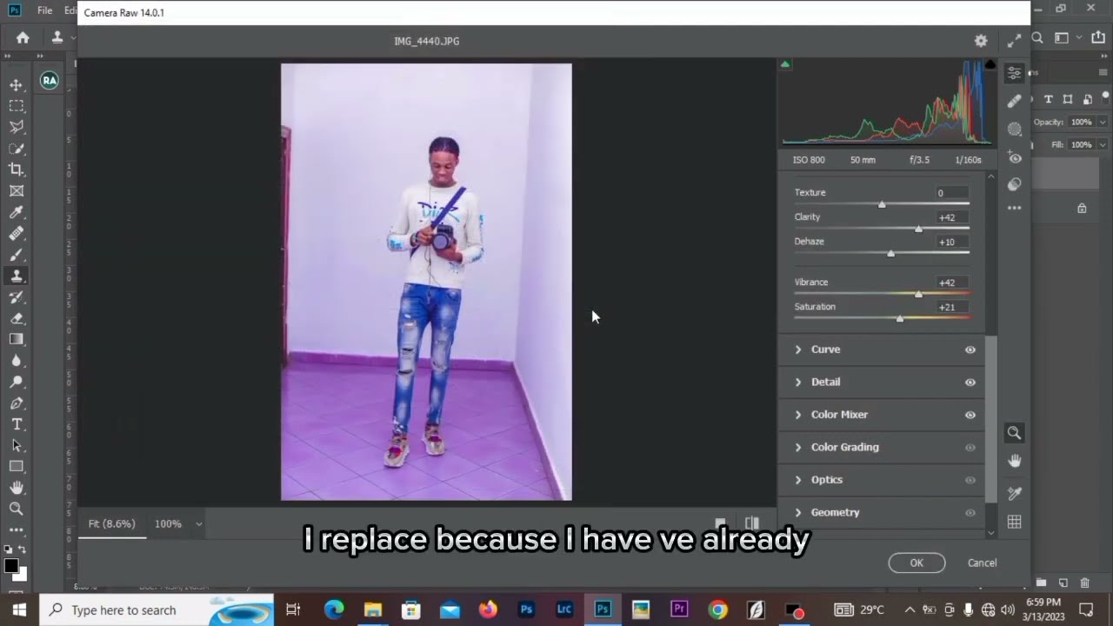Select the Polygonal Lasso tool
The height and width of the screenshot is (626, 1113).
(x=17, y=127)
